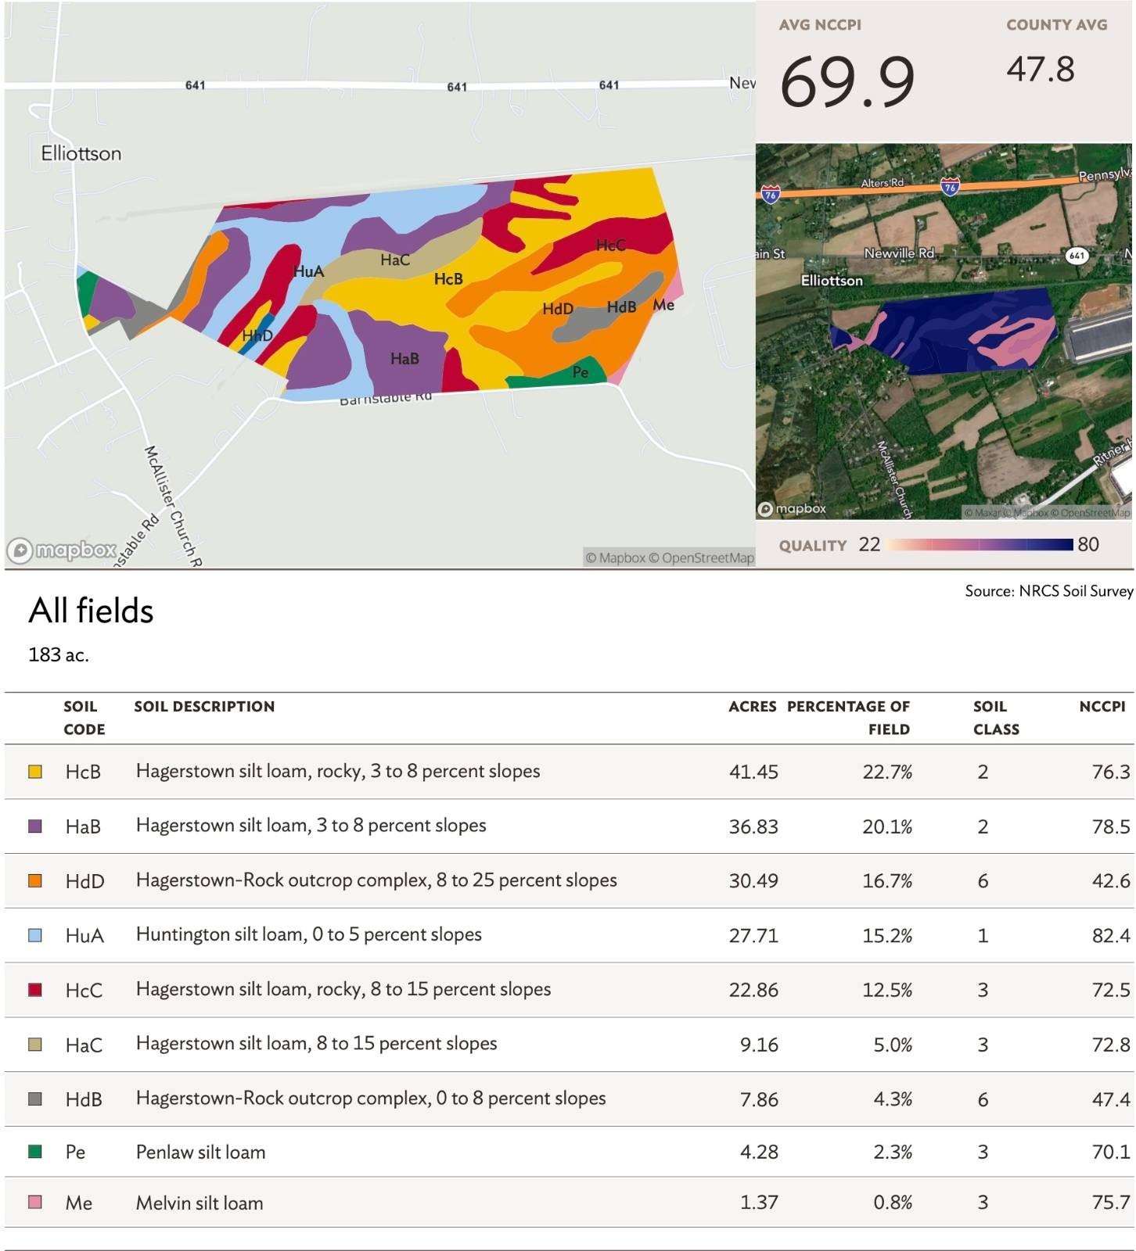Click the green Pe color swatch
Image resolution: width=1136 pixels, height=1251 pixels.
point(35,1152)
